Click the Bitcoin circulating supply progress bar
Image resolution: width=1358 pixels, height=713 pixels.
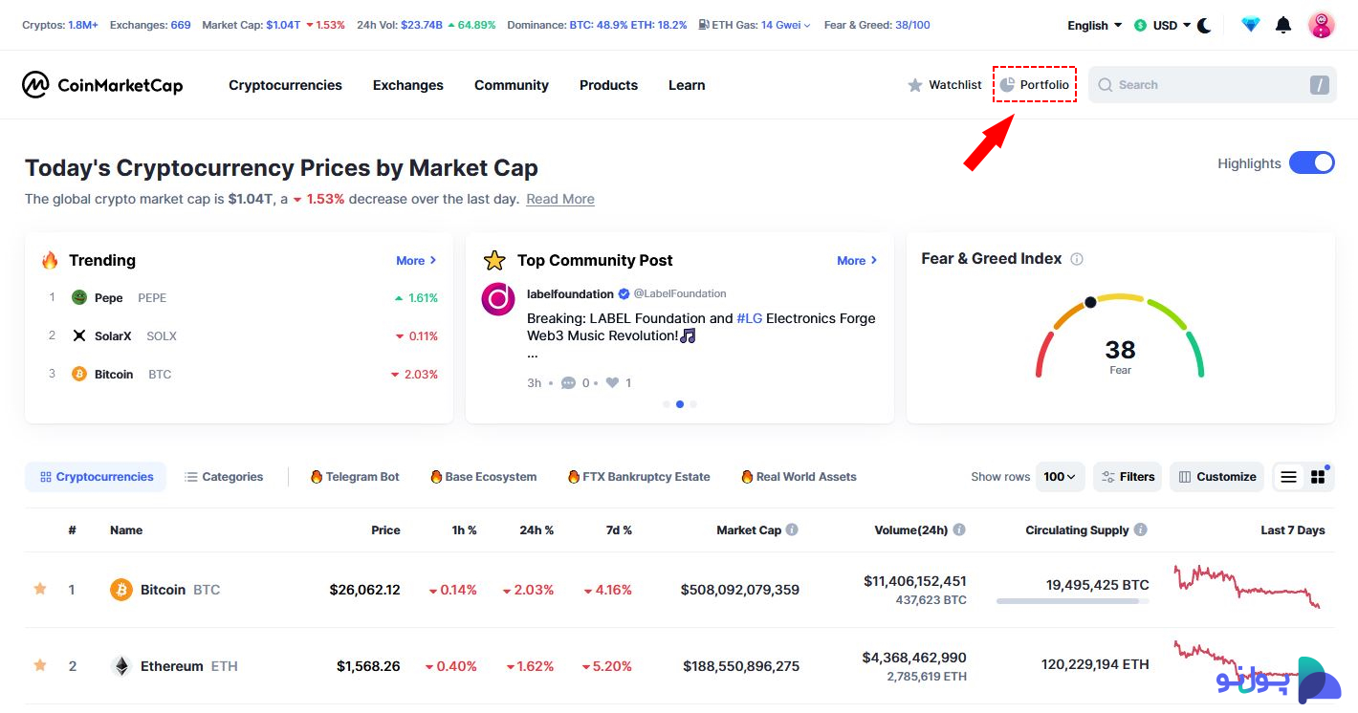[1072, 602]
